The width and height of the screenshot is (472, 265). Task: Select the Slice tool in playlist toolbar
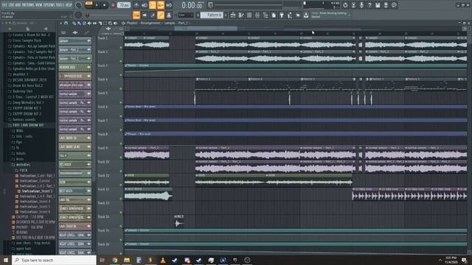(100, 23)
